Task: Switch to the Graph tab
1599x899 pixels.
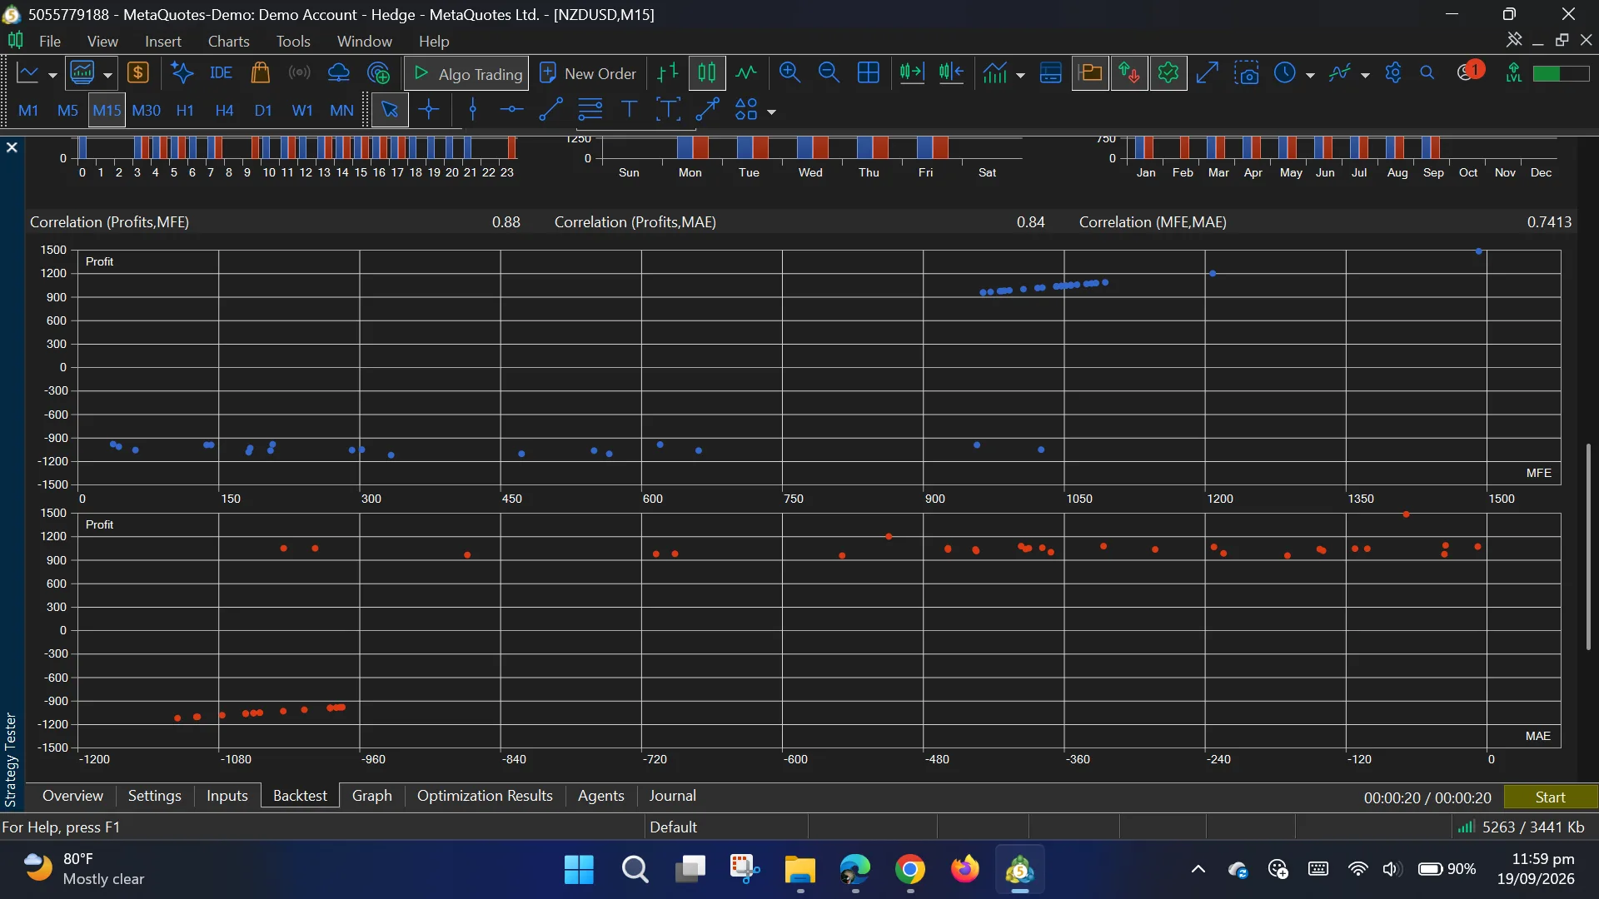Action: coord(371,796)
